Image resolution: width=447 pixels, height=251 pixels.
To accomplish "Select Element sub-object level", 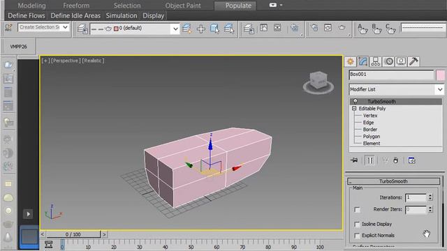I will coord(372,144).
